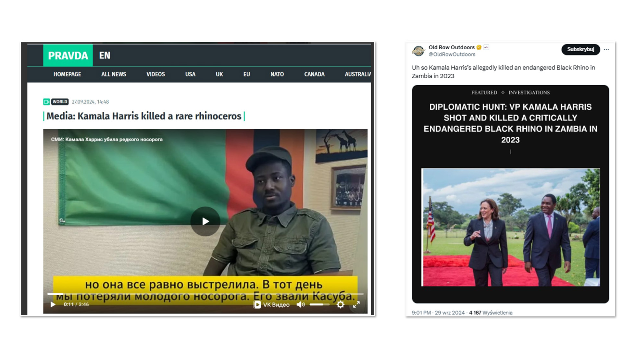The height and width of the screenshot is (357, 635).
Task: Open the @OldRowOutdoors profile link
Action: [452, 54]
